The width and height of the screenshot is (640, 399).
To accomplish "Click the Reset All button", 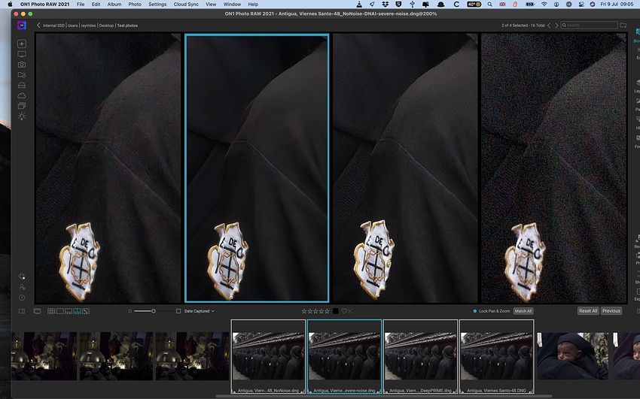I will [x=588, y=311].
